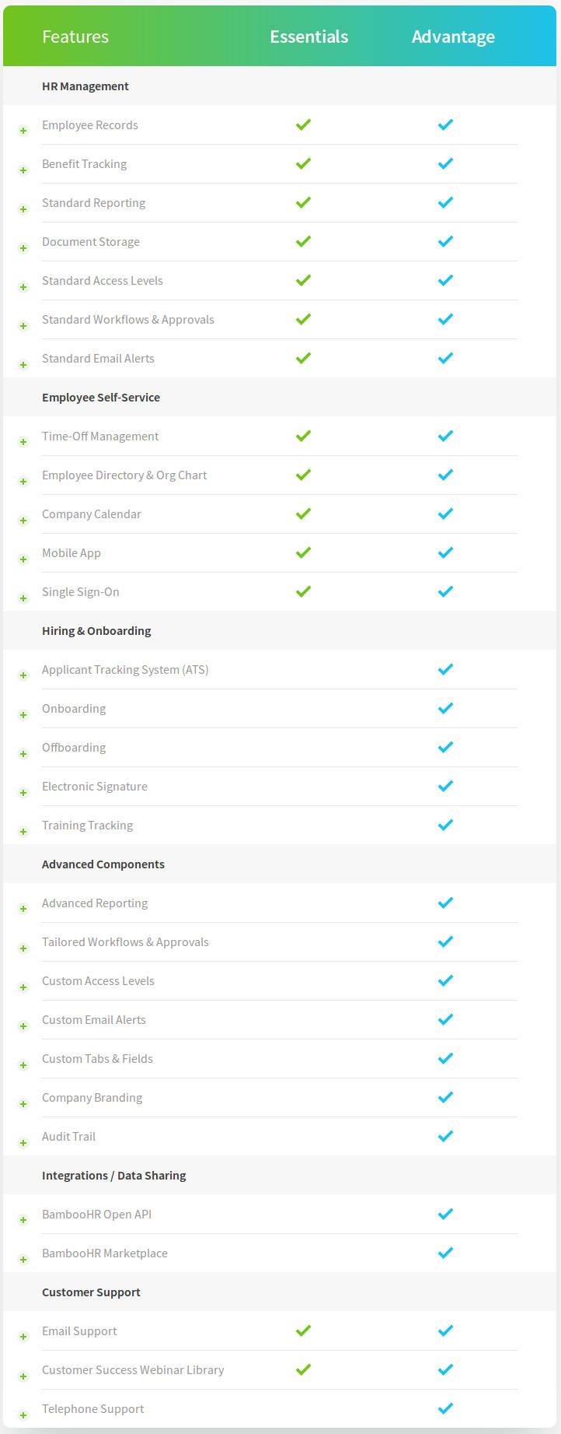Click the blue checkmark for Onboarding under Advantage

445,708
